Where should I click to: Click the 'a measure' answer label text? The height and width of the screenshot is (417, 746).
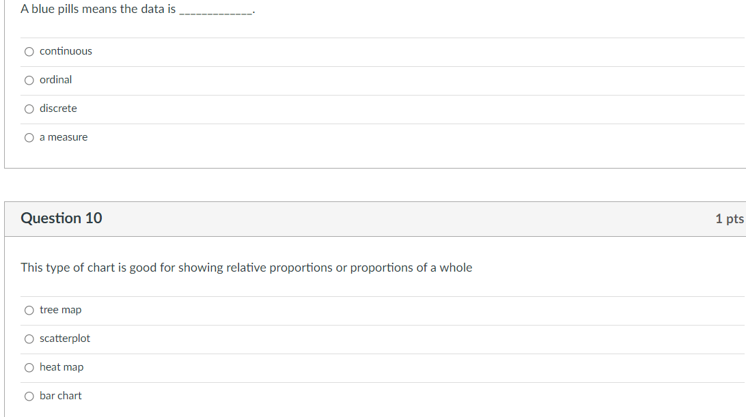click(x=64, y=137)
